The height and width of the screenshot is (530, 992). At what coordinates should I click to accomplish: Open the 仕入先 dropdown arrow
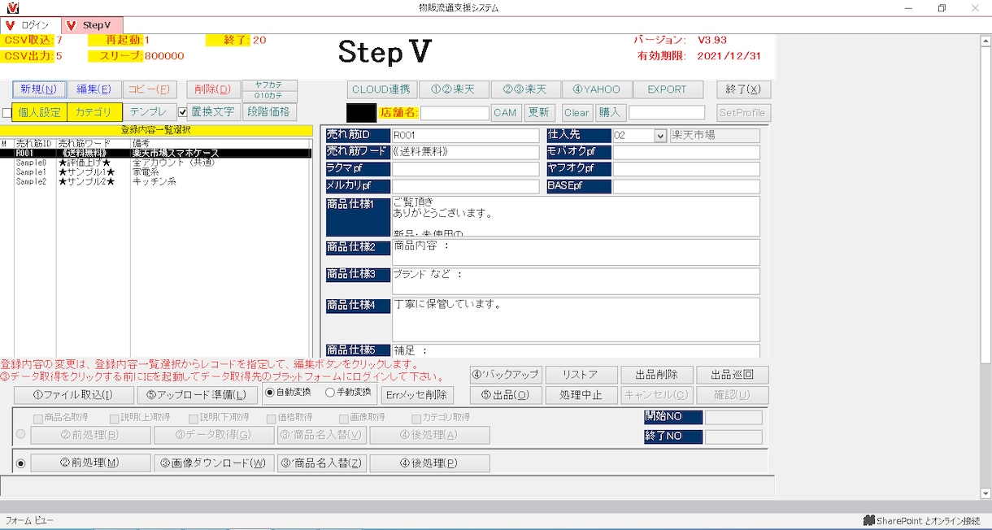point(660,136)
